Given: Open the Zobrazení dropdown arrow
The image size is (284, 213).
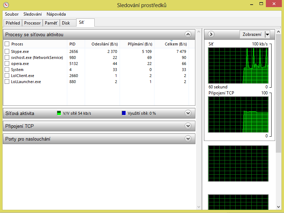Looking at the screenshot, I should click(267, 34).
